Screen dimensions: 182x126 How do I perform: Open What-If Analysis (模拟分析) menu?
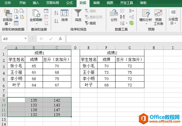[146, 17]
